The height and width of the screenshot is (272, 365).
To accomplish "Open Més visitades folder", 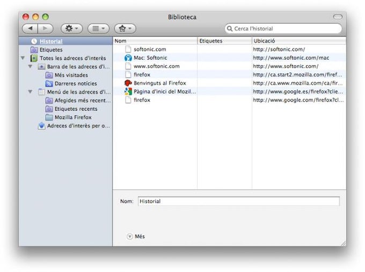I will [71, 75].
